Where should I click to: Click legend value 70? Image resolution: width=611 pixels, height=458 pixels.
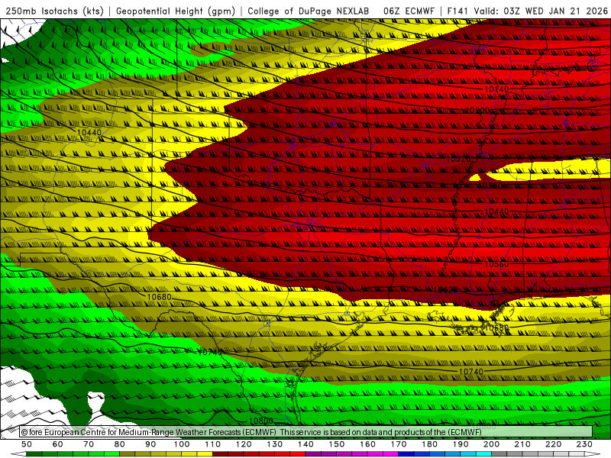coord(89,444)
